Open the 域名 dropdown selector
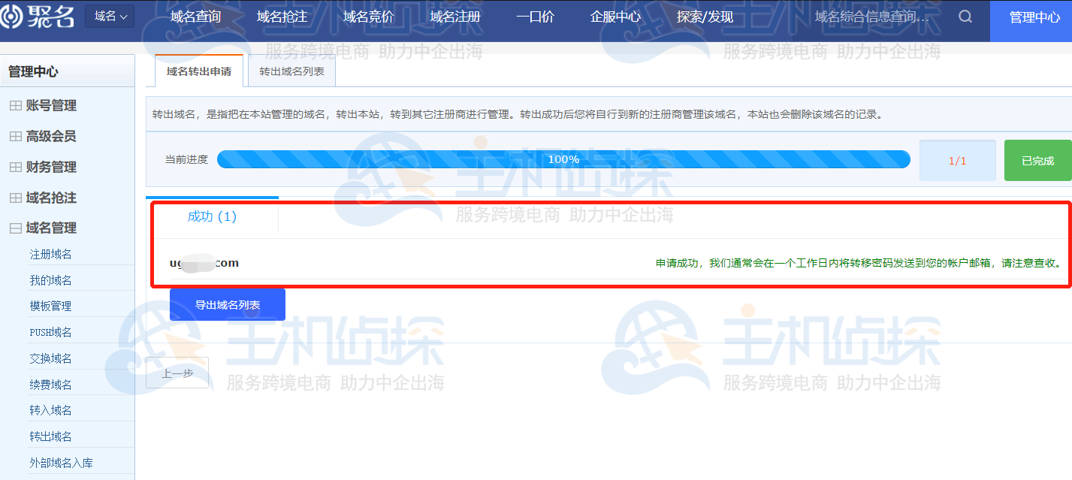The height and width of the screenshot is (480, 1072). tap(110, 17)
